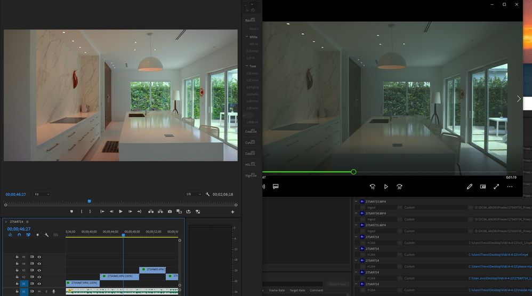Export frame with the camera icon
532x296 pixels.
pyautogui.click(x=170, y=212)
